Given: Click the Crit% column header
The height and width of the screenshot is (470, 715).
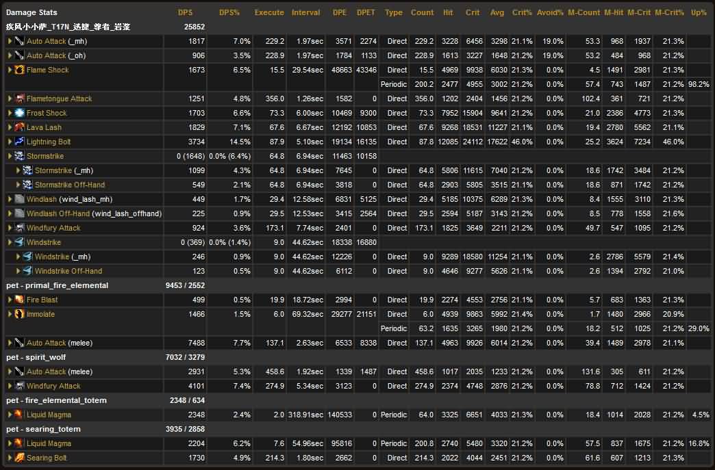Looking at the screenshot, I should [522, 12].
